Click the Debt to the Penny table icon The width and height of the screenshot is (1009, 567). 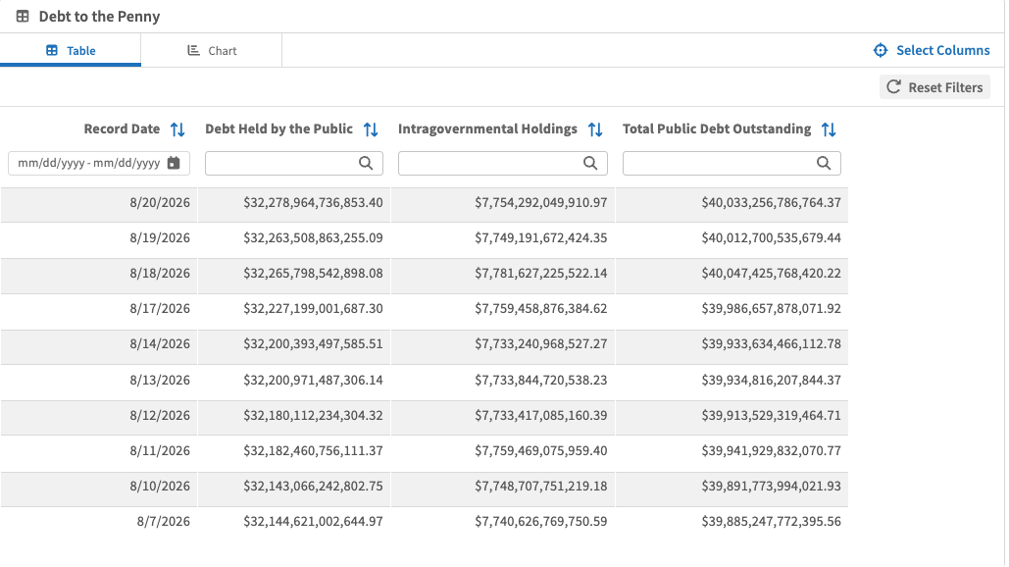23,16
